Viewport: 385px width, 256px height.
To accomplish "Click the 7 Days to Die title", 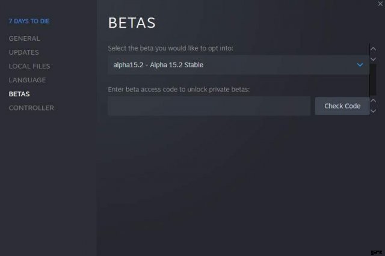I will (28, 21).
